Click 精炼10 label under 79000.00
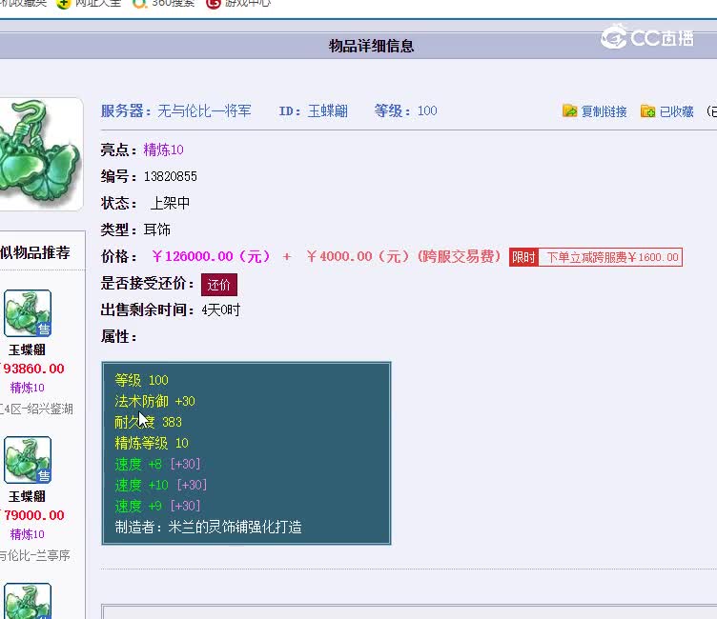The width and height of the screenshot is (717, 619). [x=28, y=534]
